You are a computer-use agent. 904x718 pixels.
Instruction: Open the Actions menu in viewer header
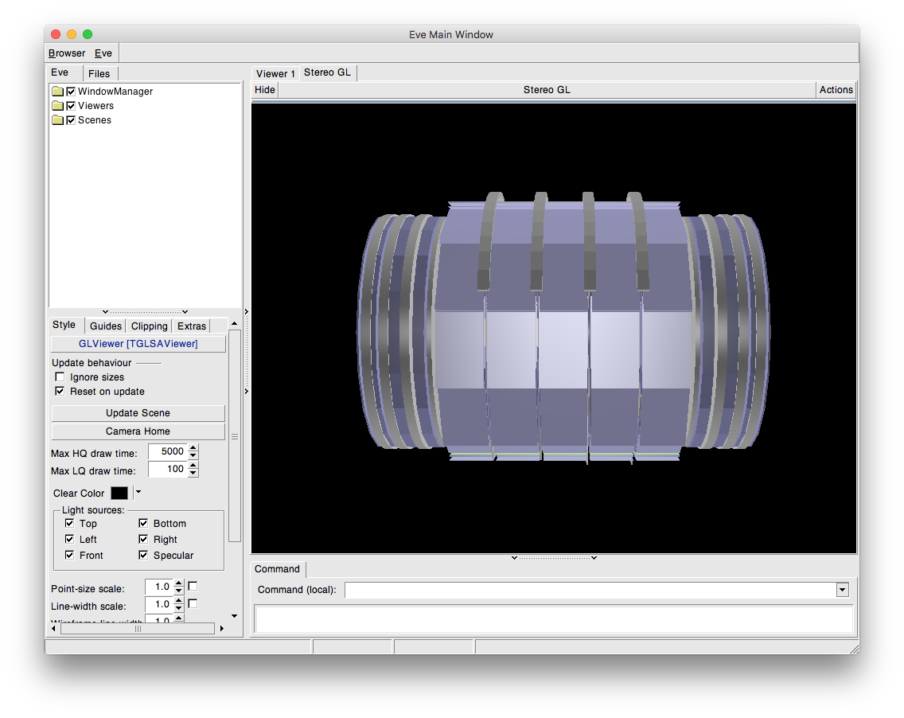click(836, 90)
